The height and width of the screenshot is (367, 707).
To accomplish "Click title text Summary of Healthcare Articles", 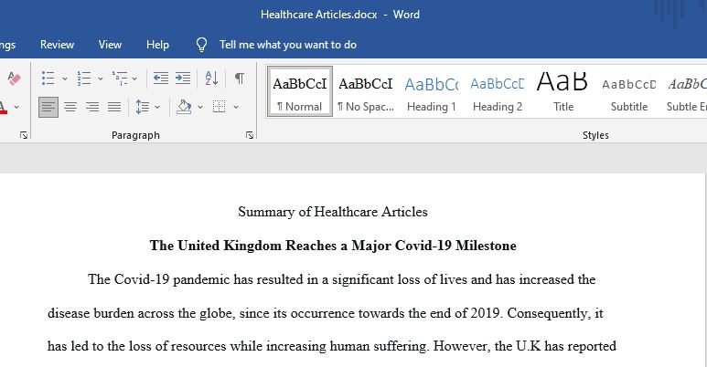I will [333, 212].
